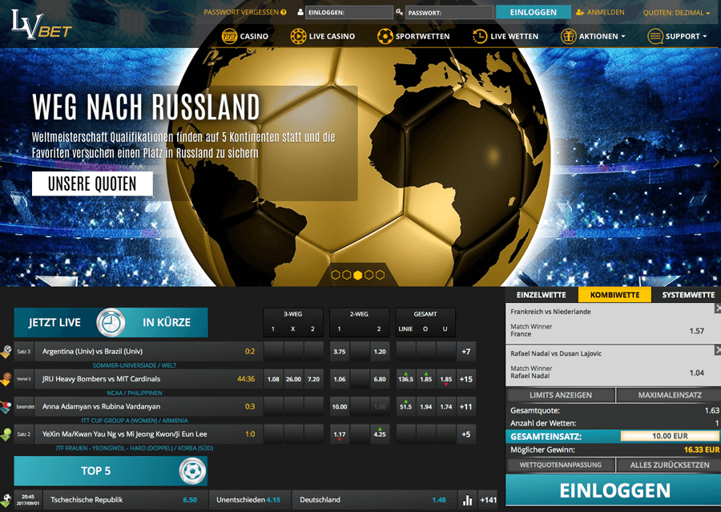
Task: Click the Aktionen gift icon
Action: tap(568, 36)
